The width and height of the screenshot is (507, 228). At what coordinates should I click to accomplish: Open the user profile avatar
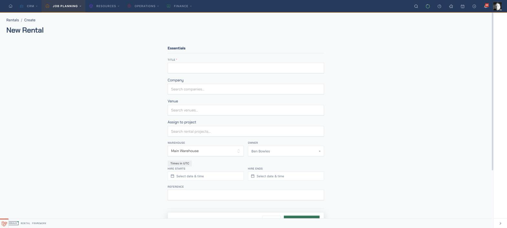pyautogui.click(x=497, y=6)
